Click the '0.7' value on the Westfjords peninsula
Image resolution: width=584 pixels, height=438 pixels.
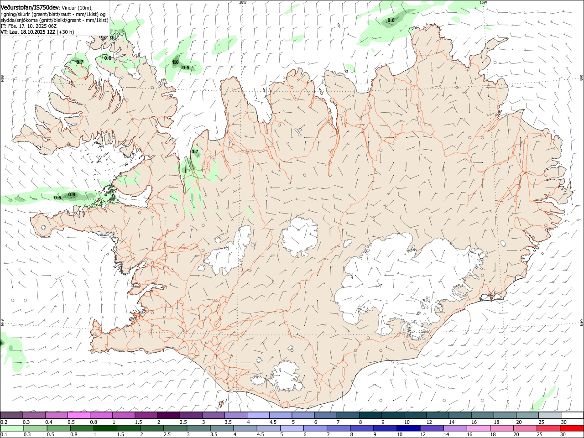pyautogui.click(x=80, y=62)
